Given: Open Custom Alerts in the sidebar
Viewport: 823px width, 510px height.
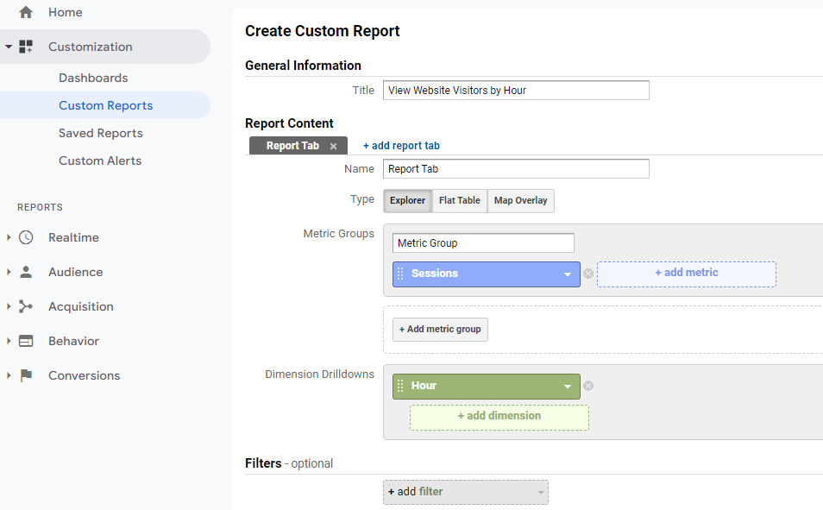Looking at the screenshot, I should pos(100,161).
